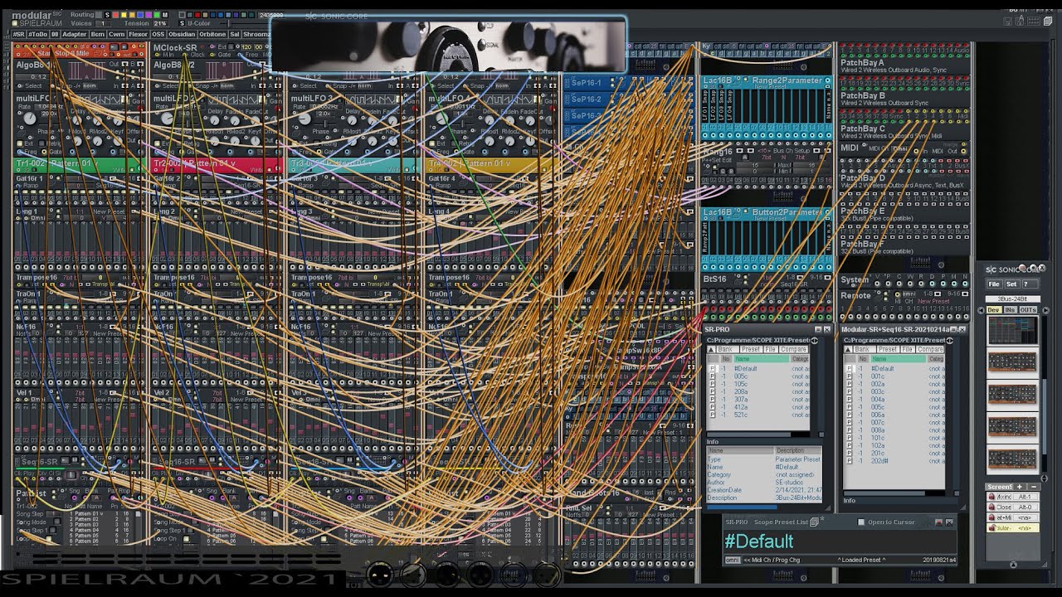Viewport: 1062px width, 597px height.
Task: Select topmost device thumbnail under Dev tab
Action: 1012,330
